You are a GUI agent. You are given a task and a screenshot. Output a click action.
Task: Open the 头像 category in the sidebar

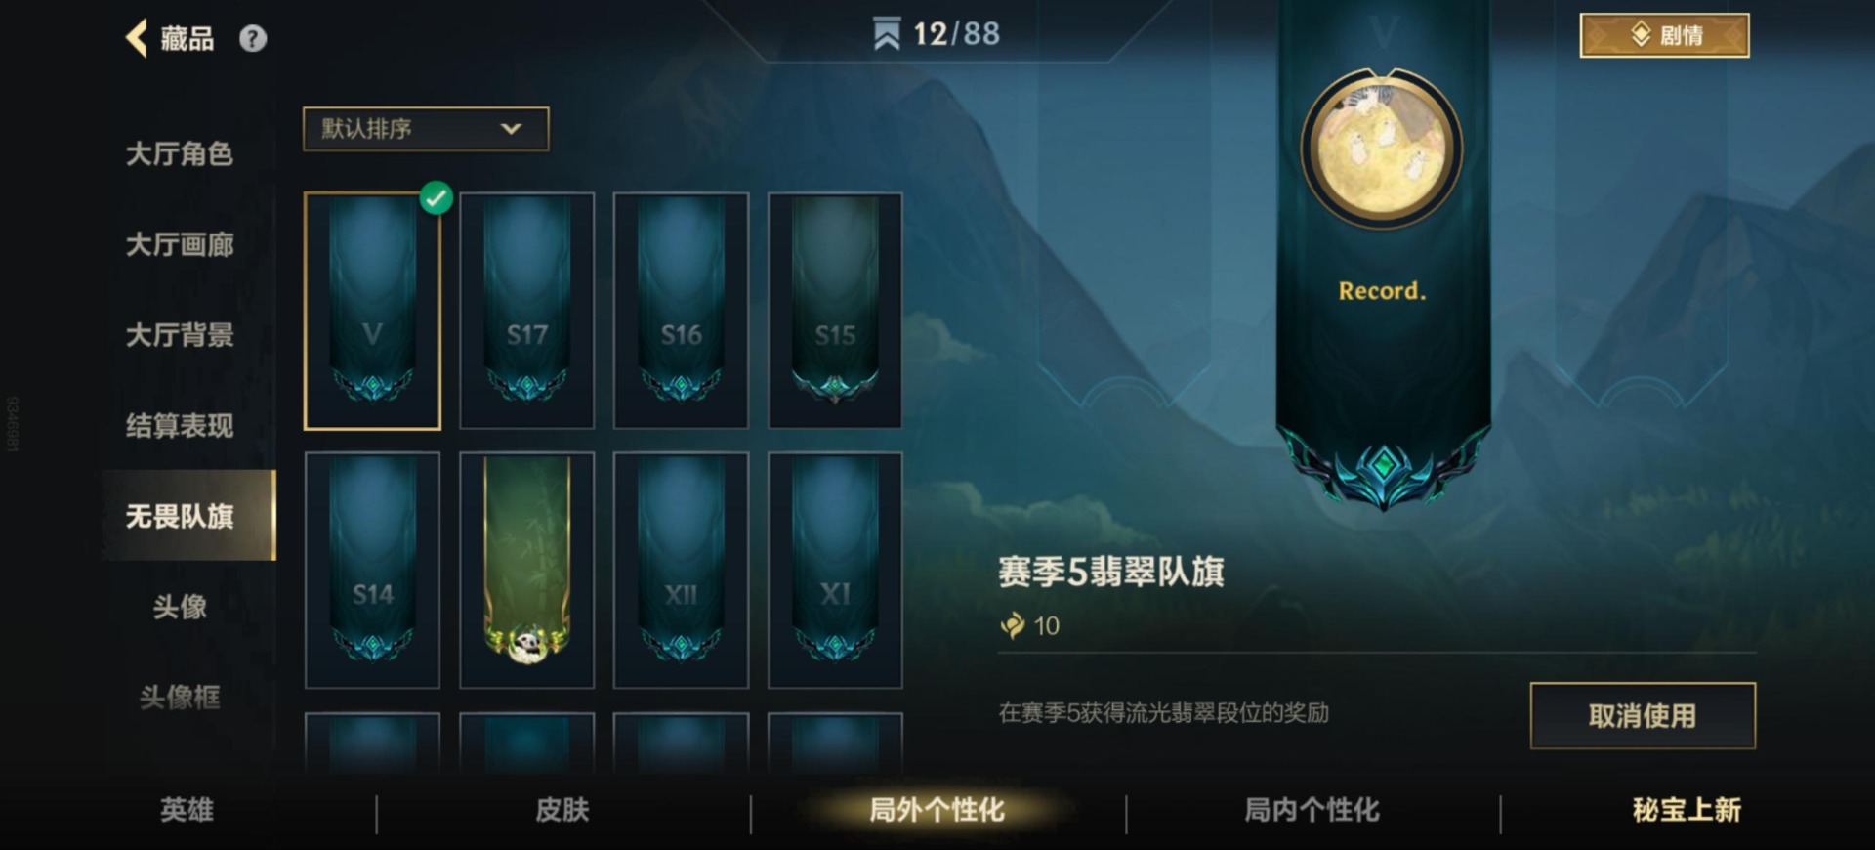(180, 607)
